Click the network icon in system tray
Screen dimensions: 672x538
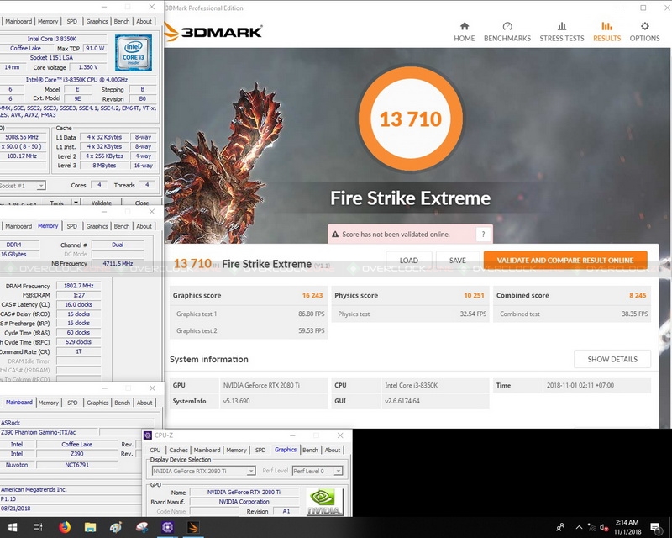pos(592,527)
